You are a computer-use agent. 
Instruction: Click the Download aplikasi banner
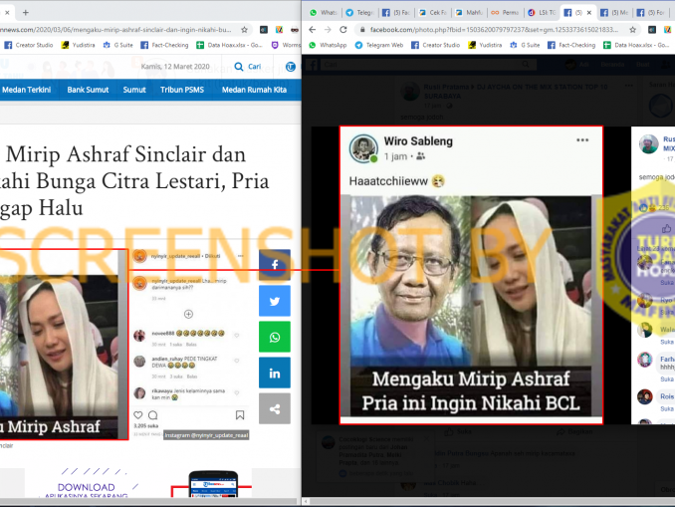point(137,483)
